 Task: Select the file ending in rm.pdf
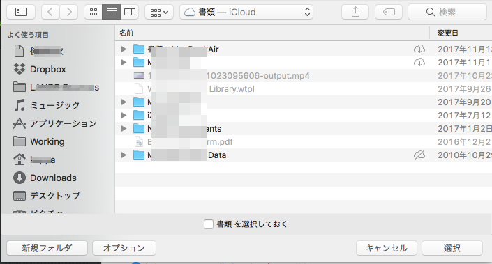304,142
